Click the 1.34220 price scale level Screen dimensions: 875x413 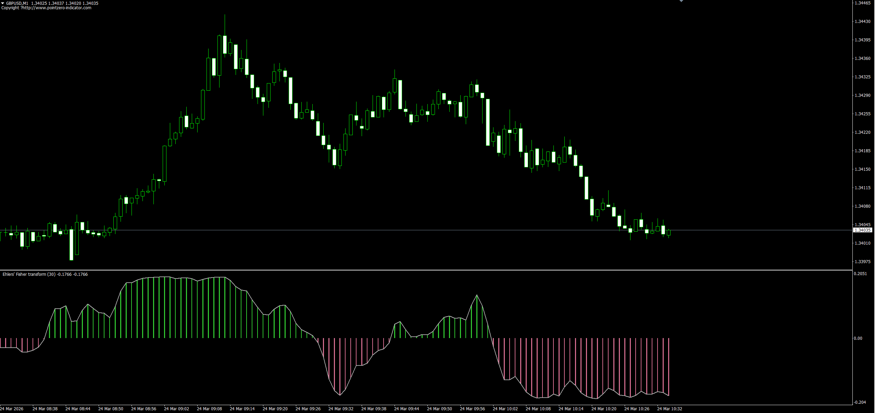[862, 132]
